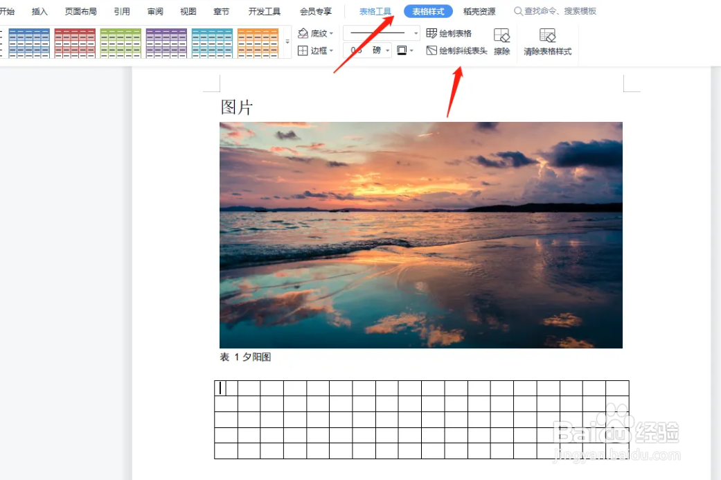
Task: Select the red table style swatch
Action: (74, 42)
